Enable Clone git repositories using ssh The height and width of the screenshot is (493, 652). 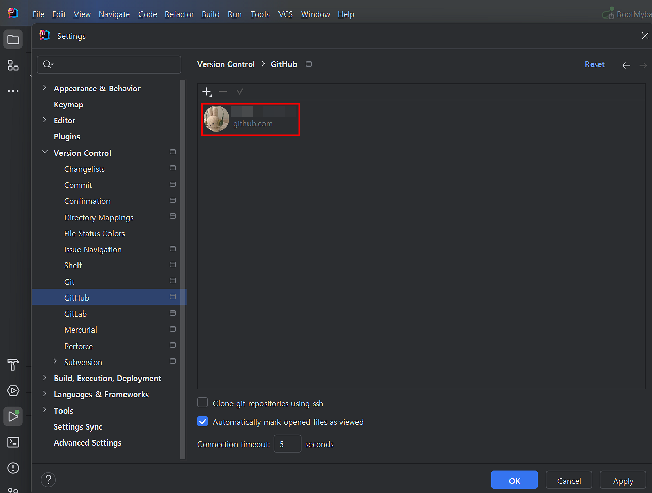203,403
